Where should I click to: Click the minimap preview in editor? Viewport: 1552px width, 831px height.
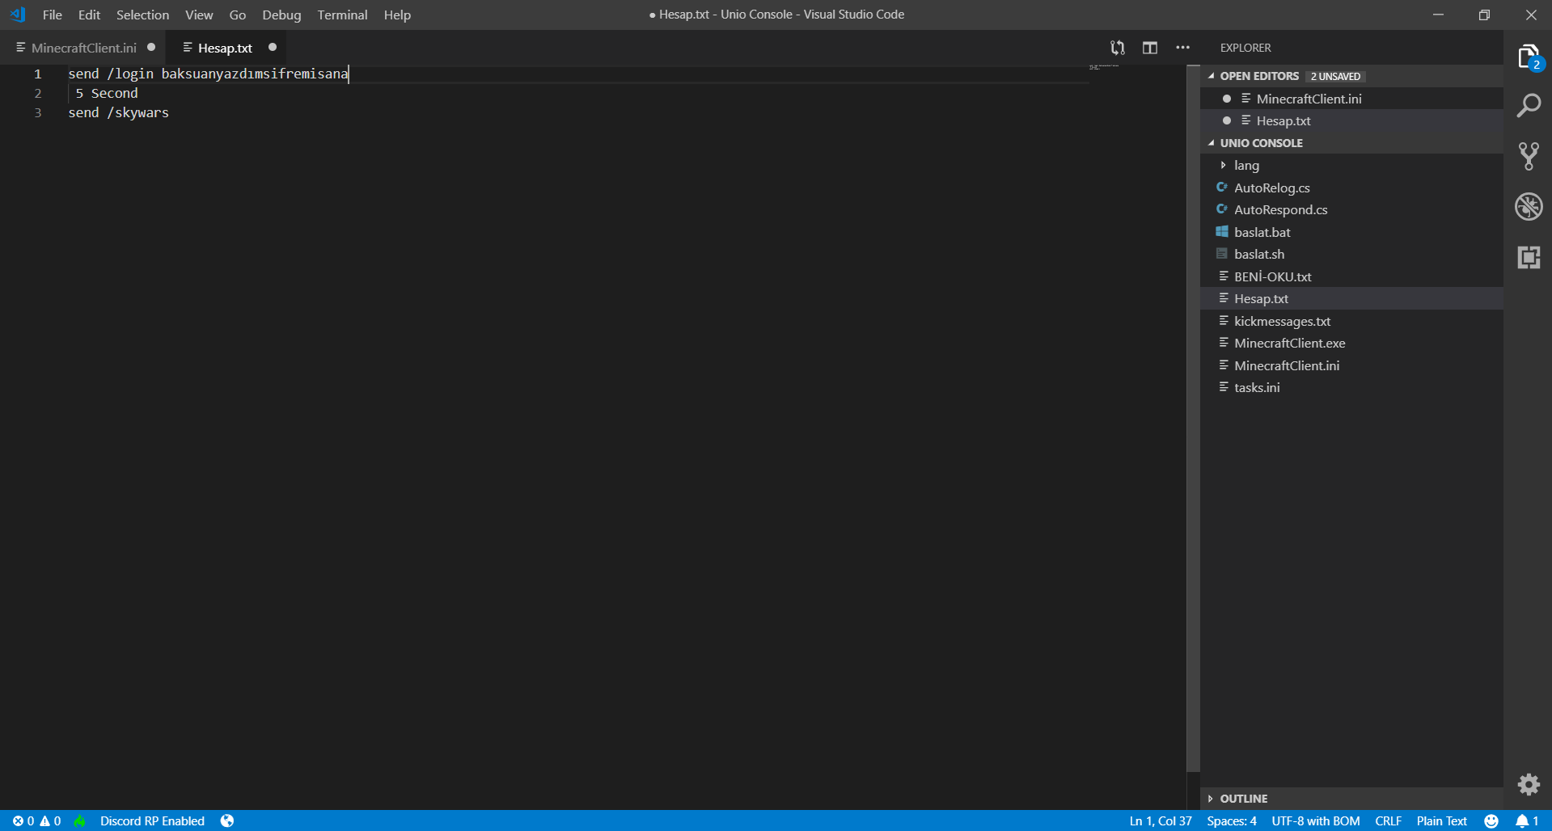1104,67
